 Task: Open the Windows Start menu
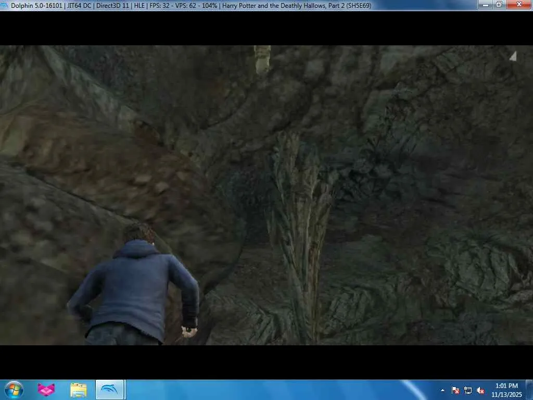pos(14,390)
